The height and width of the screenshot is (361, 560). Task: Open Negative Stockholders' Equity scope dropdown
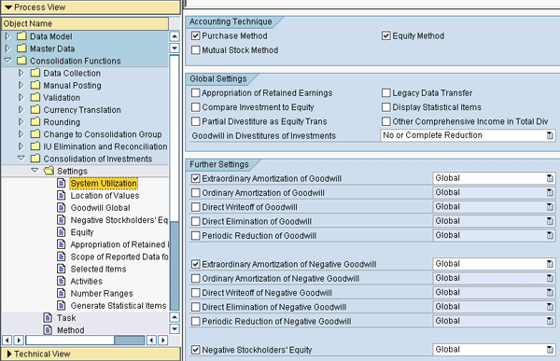[550, 350]
